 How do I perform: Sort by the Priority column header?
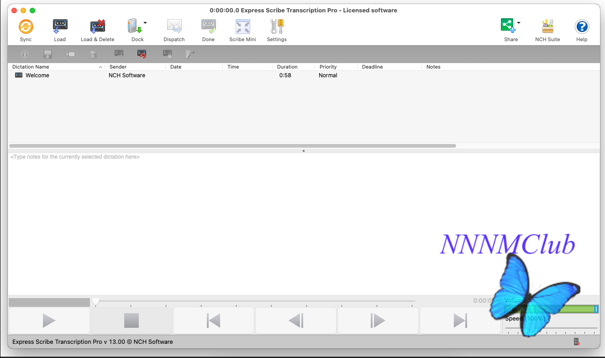328,67
